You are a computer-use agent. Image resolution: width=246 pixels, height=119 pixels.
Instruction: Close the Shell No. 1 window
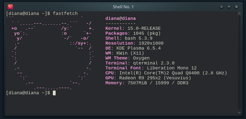pos(237,7)
